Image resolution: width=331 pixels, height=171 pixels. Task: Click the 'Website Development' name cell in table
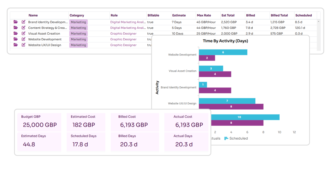(x=45, y=39)
